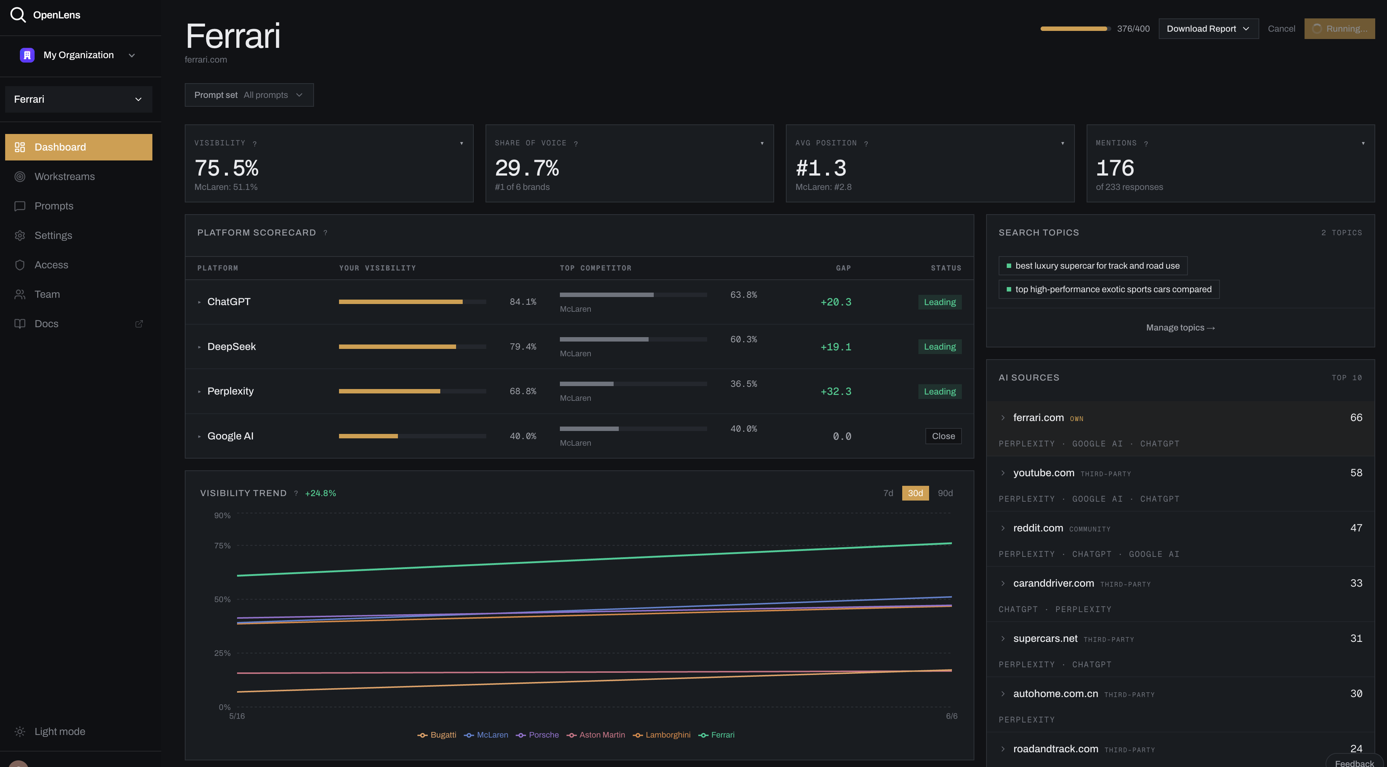Screen dimensions: 1387x767
Task: Click the Mentions help icon
Action: point(1146,144)
